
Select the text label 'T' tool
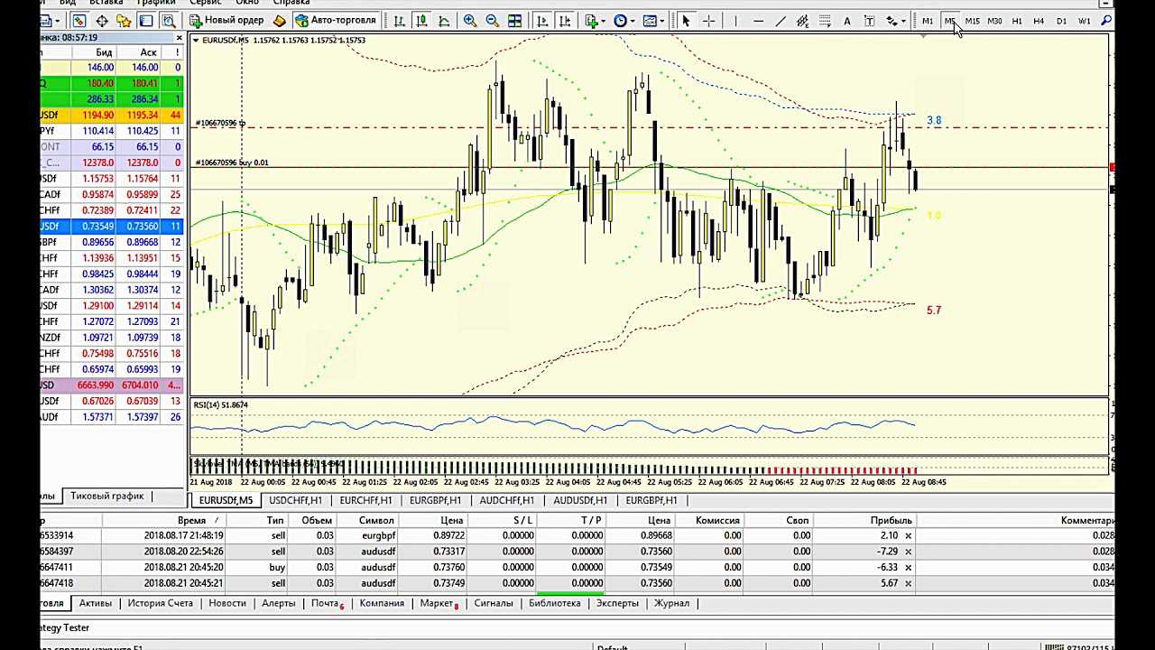pos(869,21)
